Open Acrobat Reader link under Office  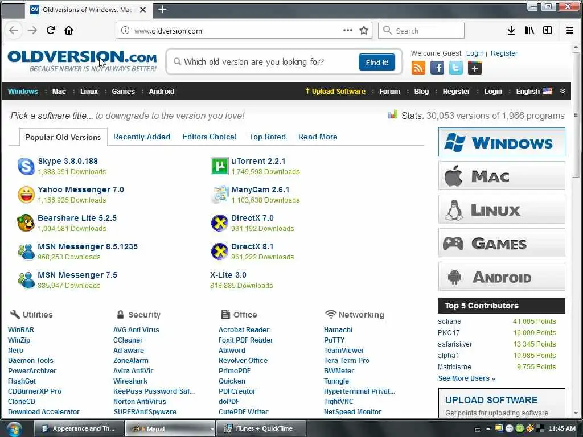tap(244, 330)
